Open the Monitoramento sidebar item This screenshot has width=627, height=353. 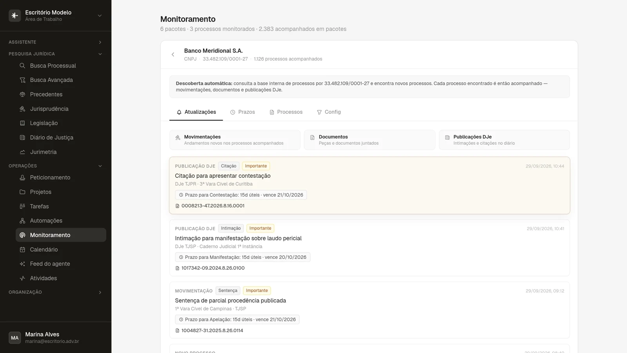click(61, 235)
